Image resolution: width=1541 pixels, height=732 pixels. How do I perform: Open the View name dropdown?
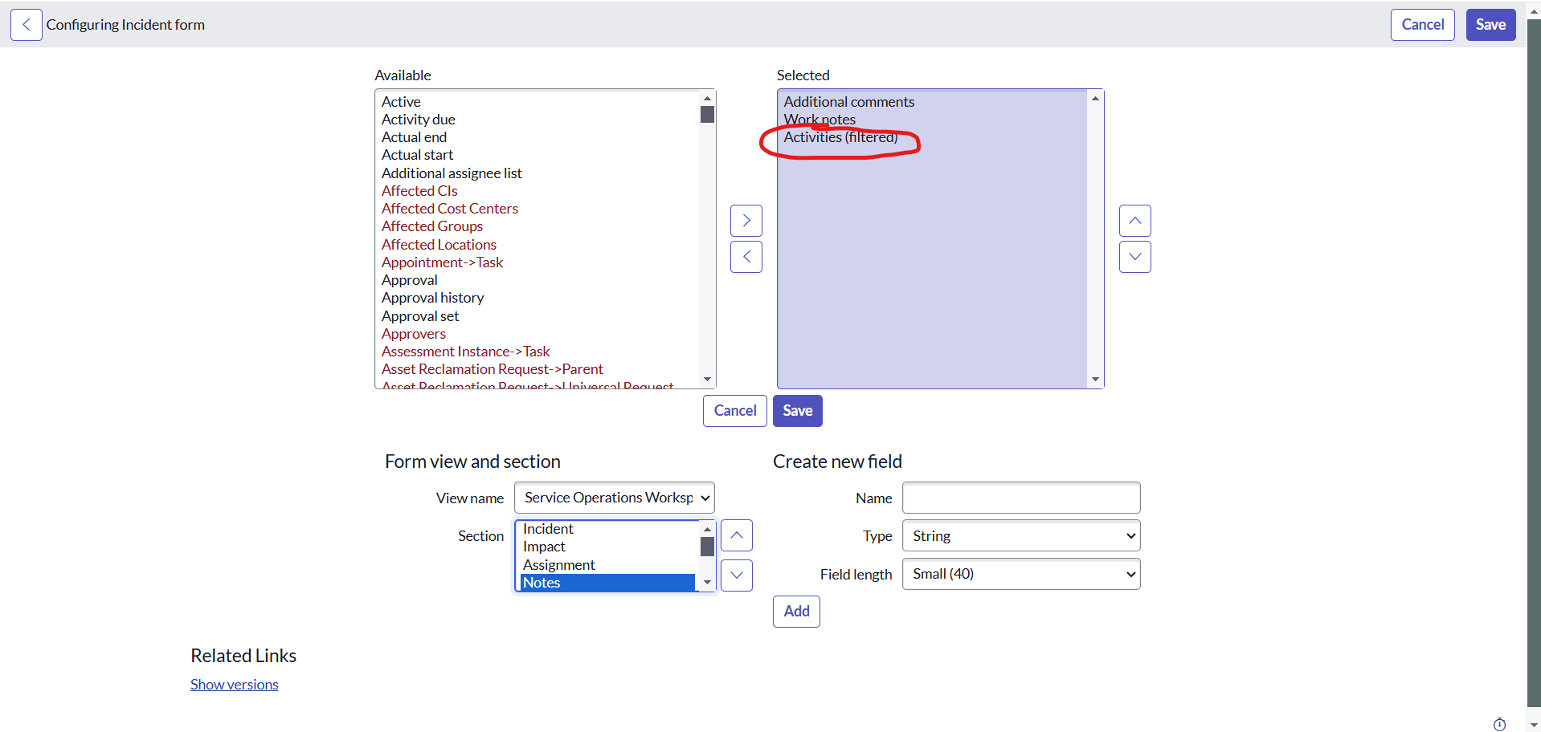point(614,498)
